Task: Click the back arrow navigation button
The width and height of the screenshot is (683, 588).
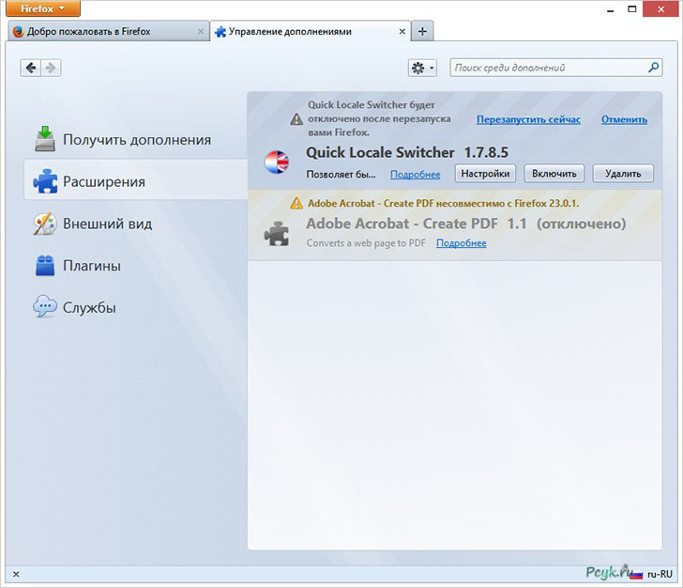Action: [31, 68]
